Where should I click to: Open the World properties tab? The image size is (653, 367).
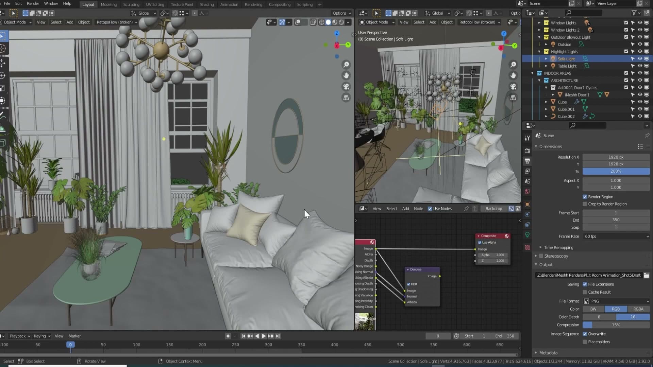[x=527, y=191]
